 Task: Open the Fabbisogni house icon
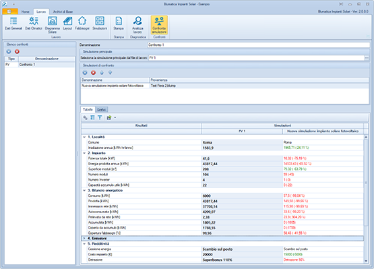click(x=82, y=24)
